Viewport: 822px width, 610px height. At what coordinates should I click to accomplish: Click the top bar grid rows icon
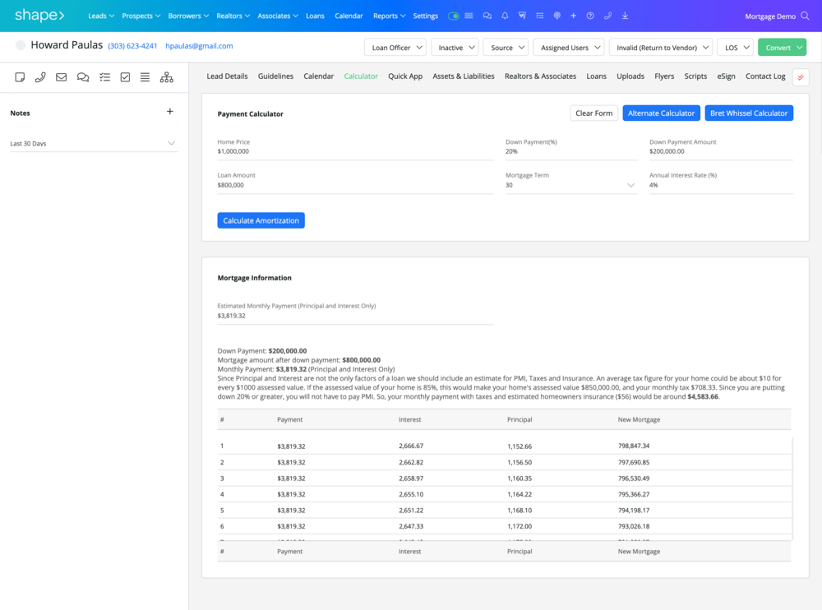click(469, 16)
